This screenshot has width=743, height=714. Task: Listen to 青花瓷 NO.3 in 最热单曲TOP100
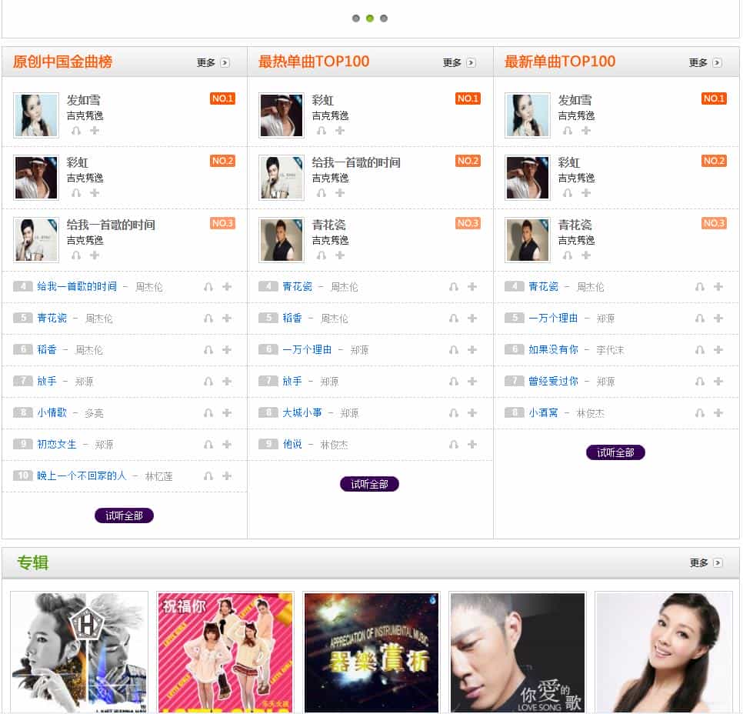tap(322, 255)
